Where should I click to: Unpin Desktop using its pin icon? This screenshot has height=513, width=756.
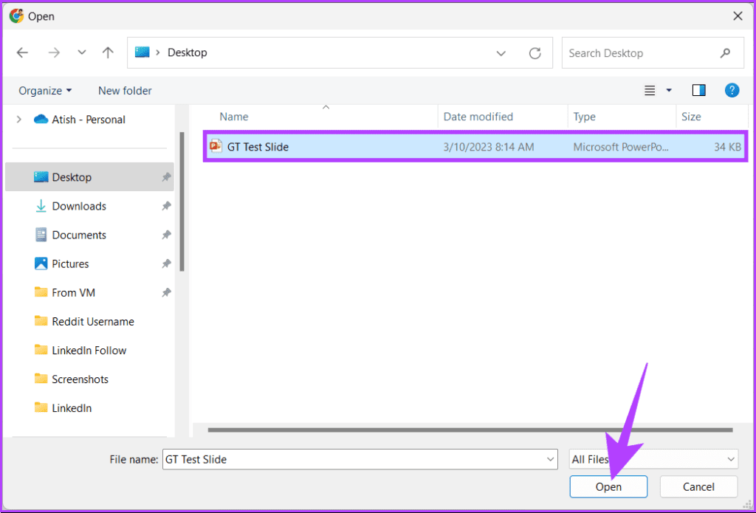pyautogui.click(x=166, y=177)
